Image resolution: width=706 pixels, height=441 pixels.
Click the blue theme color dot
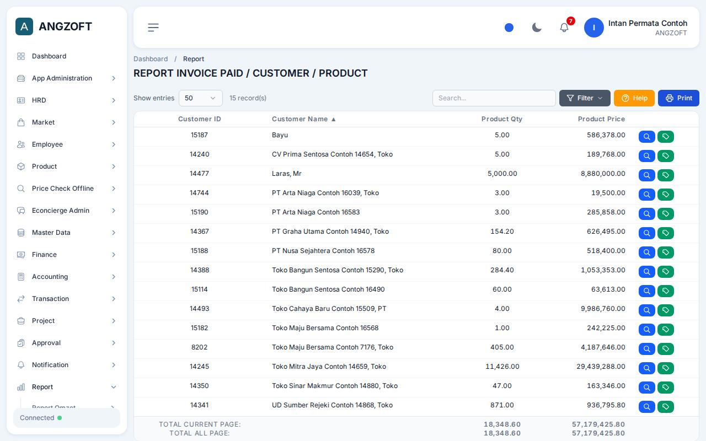click(x=509, y=28)
